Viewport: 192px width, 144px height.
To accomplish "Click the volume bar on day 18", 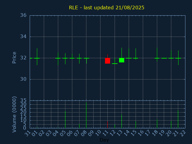I will tap(157, 124).
